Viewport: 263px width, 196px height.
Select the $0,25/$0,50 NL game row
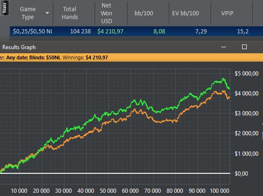click(x=136, y=32)
